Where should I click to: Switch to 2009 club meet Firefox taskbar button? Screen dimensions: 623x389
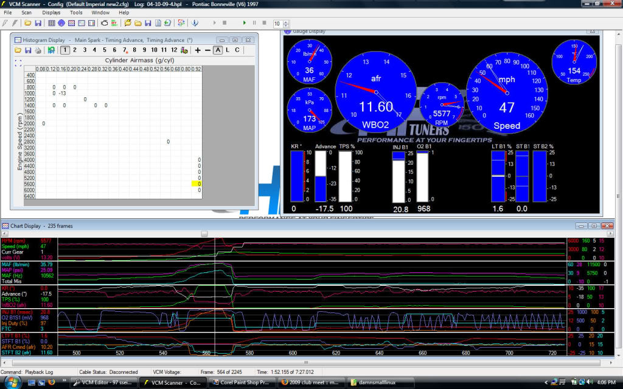pos(311,383)
